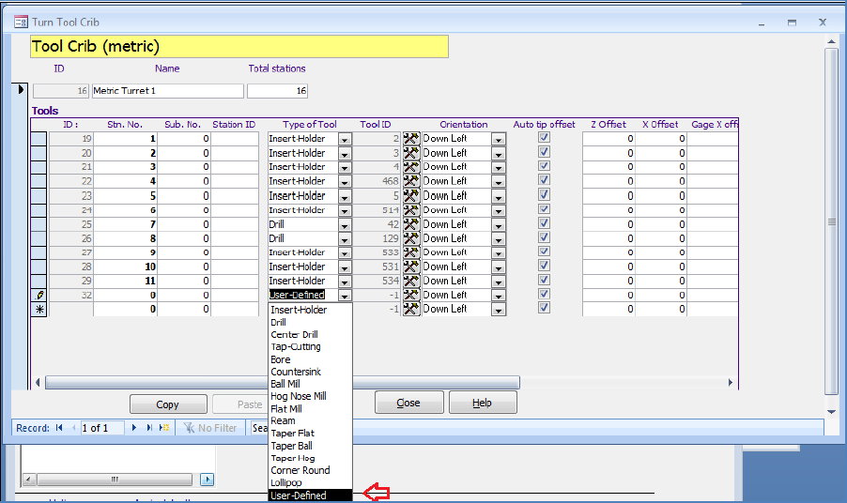Click the horizontal scrollbar of Tools grid
The image size is (847, 503).
282,382
